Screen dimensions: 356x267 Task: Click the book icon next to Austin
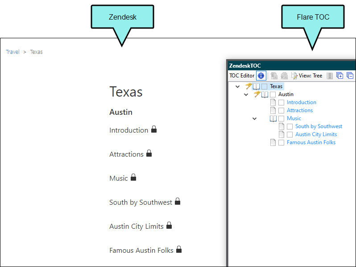pyautogui.click(x=265, y=94)
